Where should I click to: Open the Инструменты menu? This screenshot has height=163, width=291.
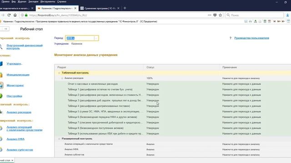(48, 1)
